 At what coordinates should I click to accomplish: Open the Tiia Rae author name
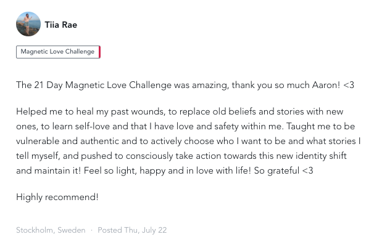[x=61, y=25]
